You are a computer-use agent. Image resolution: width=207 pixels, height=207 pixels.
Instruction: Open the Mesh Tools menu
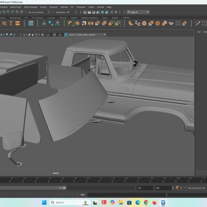click(x=16, y=7)
